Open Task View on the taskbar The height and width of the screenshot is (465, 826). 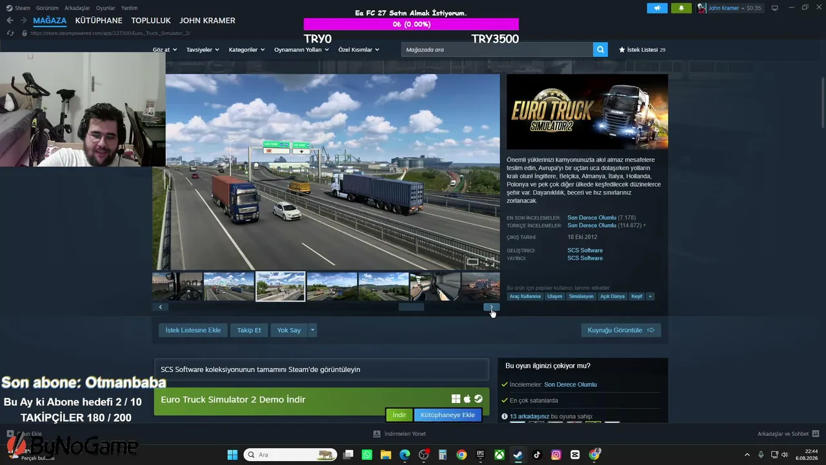click(x=348, y=455)
